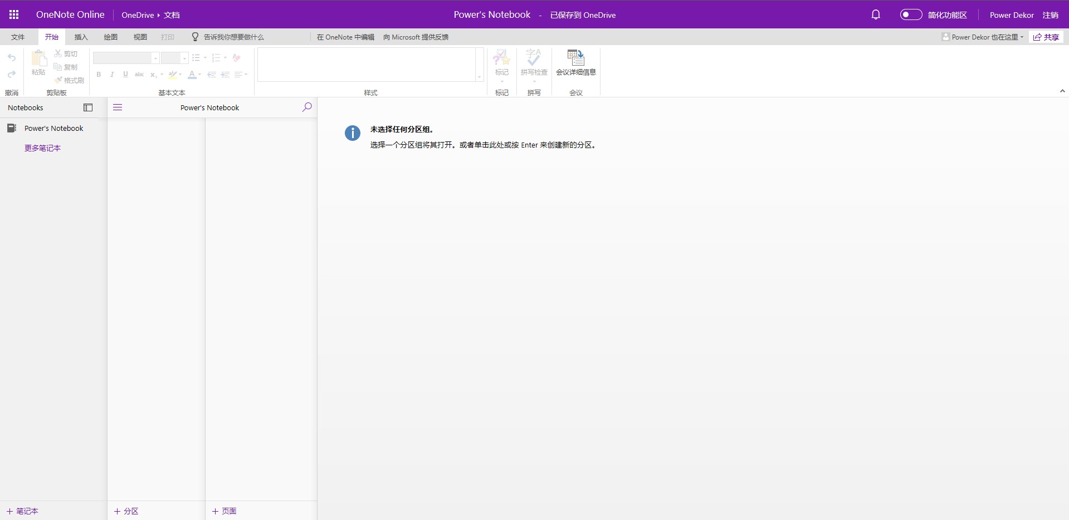The width and height of the screenshot is (1069, 520).
Task: Toggle subscript x₂ button
Action: point(153,75)
